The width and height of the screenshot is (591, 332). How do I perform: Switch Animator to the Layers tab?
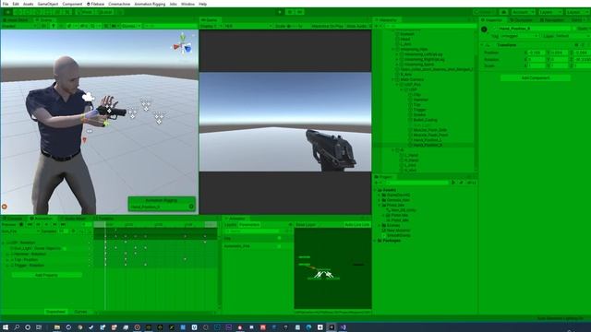[x=231, y=225]
